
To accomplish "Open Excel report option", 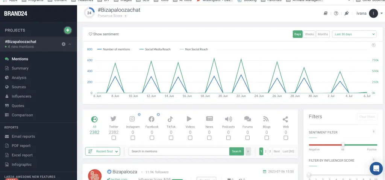I will (22, 155).
